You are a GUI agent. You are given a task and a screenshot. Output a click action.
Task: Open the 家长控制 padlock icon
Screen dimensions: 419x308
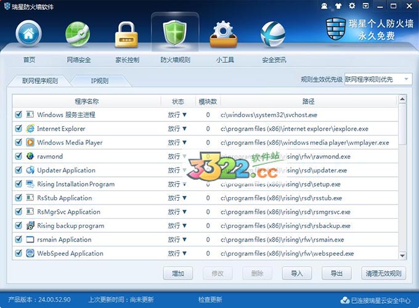[126, 34]
